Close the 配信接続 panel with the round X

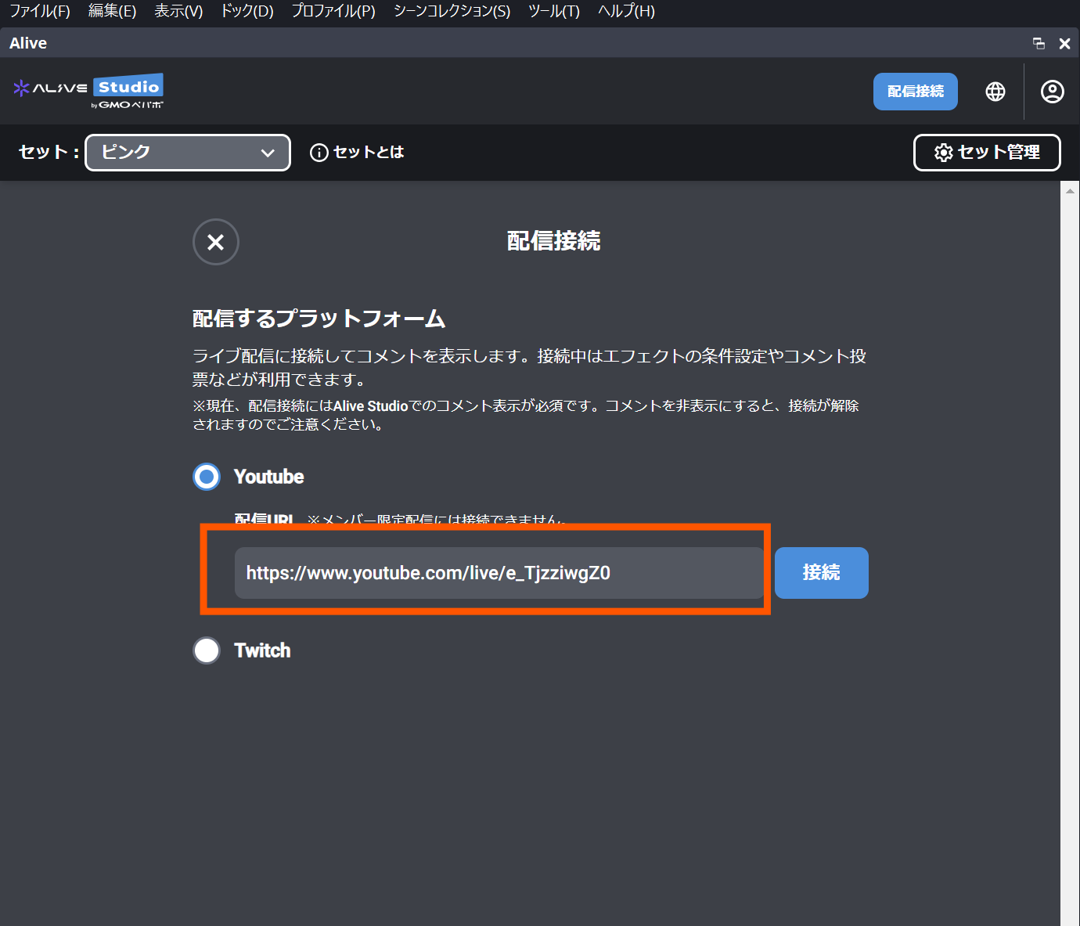coord(216,242)
